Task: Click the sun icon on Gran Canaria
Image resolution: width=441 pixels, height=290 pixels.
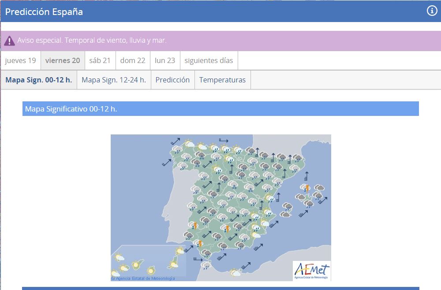Action: tap(151, 270)
